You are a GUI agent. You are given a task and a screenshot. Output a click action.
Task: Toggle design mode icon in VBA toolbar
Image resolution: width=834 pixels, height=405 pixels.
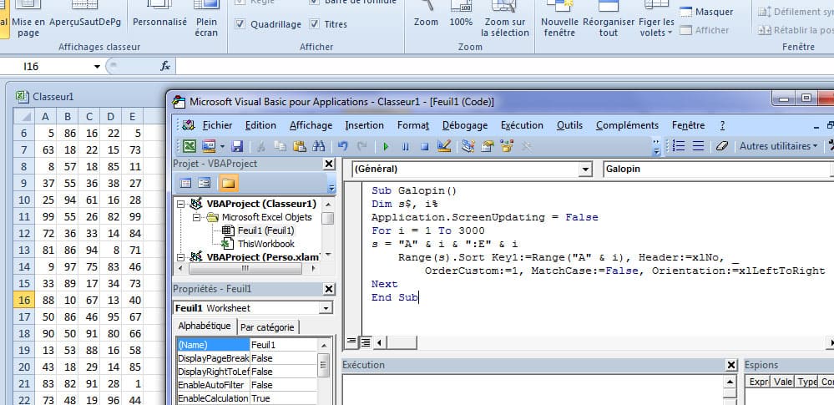coord(444,146)
